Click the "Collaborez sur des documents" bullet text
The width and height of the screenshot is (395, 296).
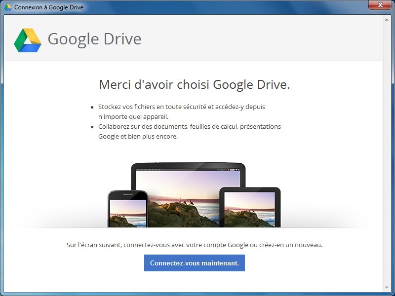[x=189, y=126]
